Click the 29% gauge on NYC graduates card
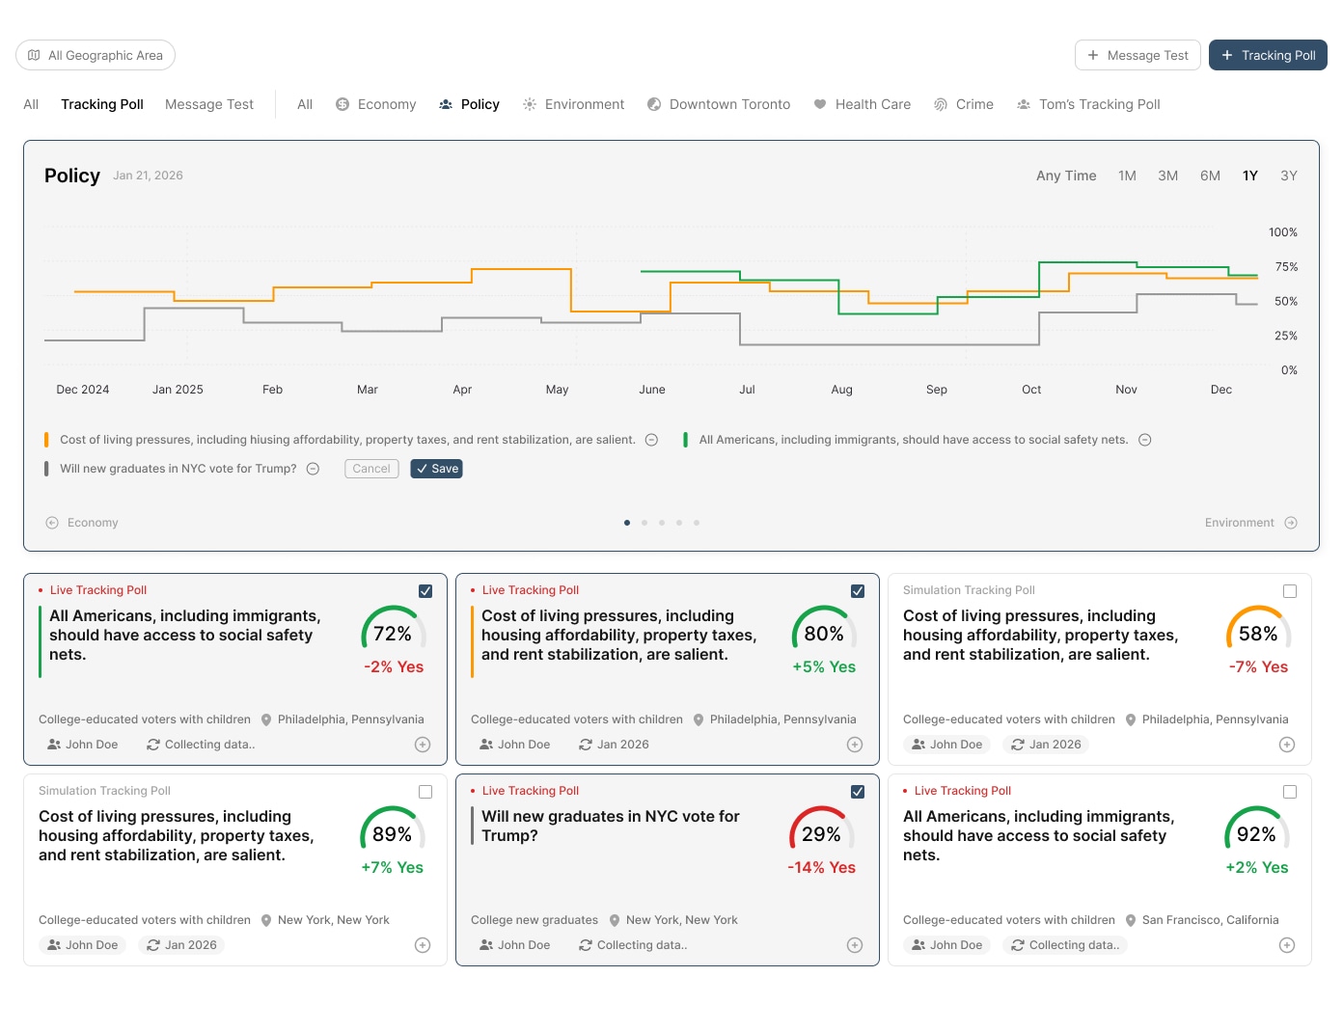The image size is (1343, 1031). pyautogui.click(x=821, y=828)
